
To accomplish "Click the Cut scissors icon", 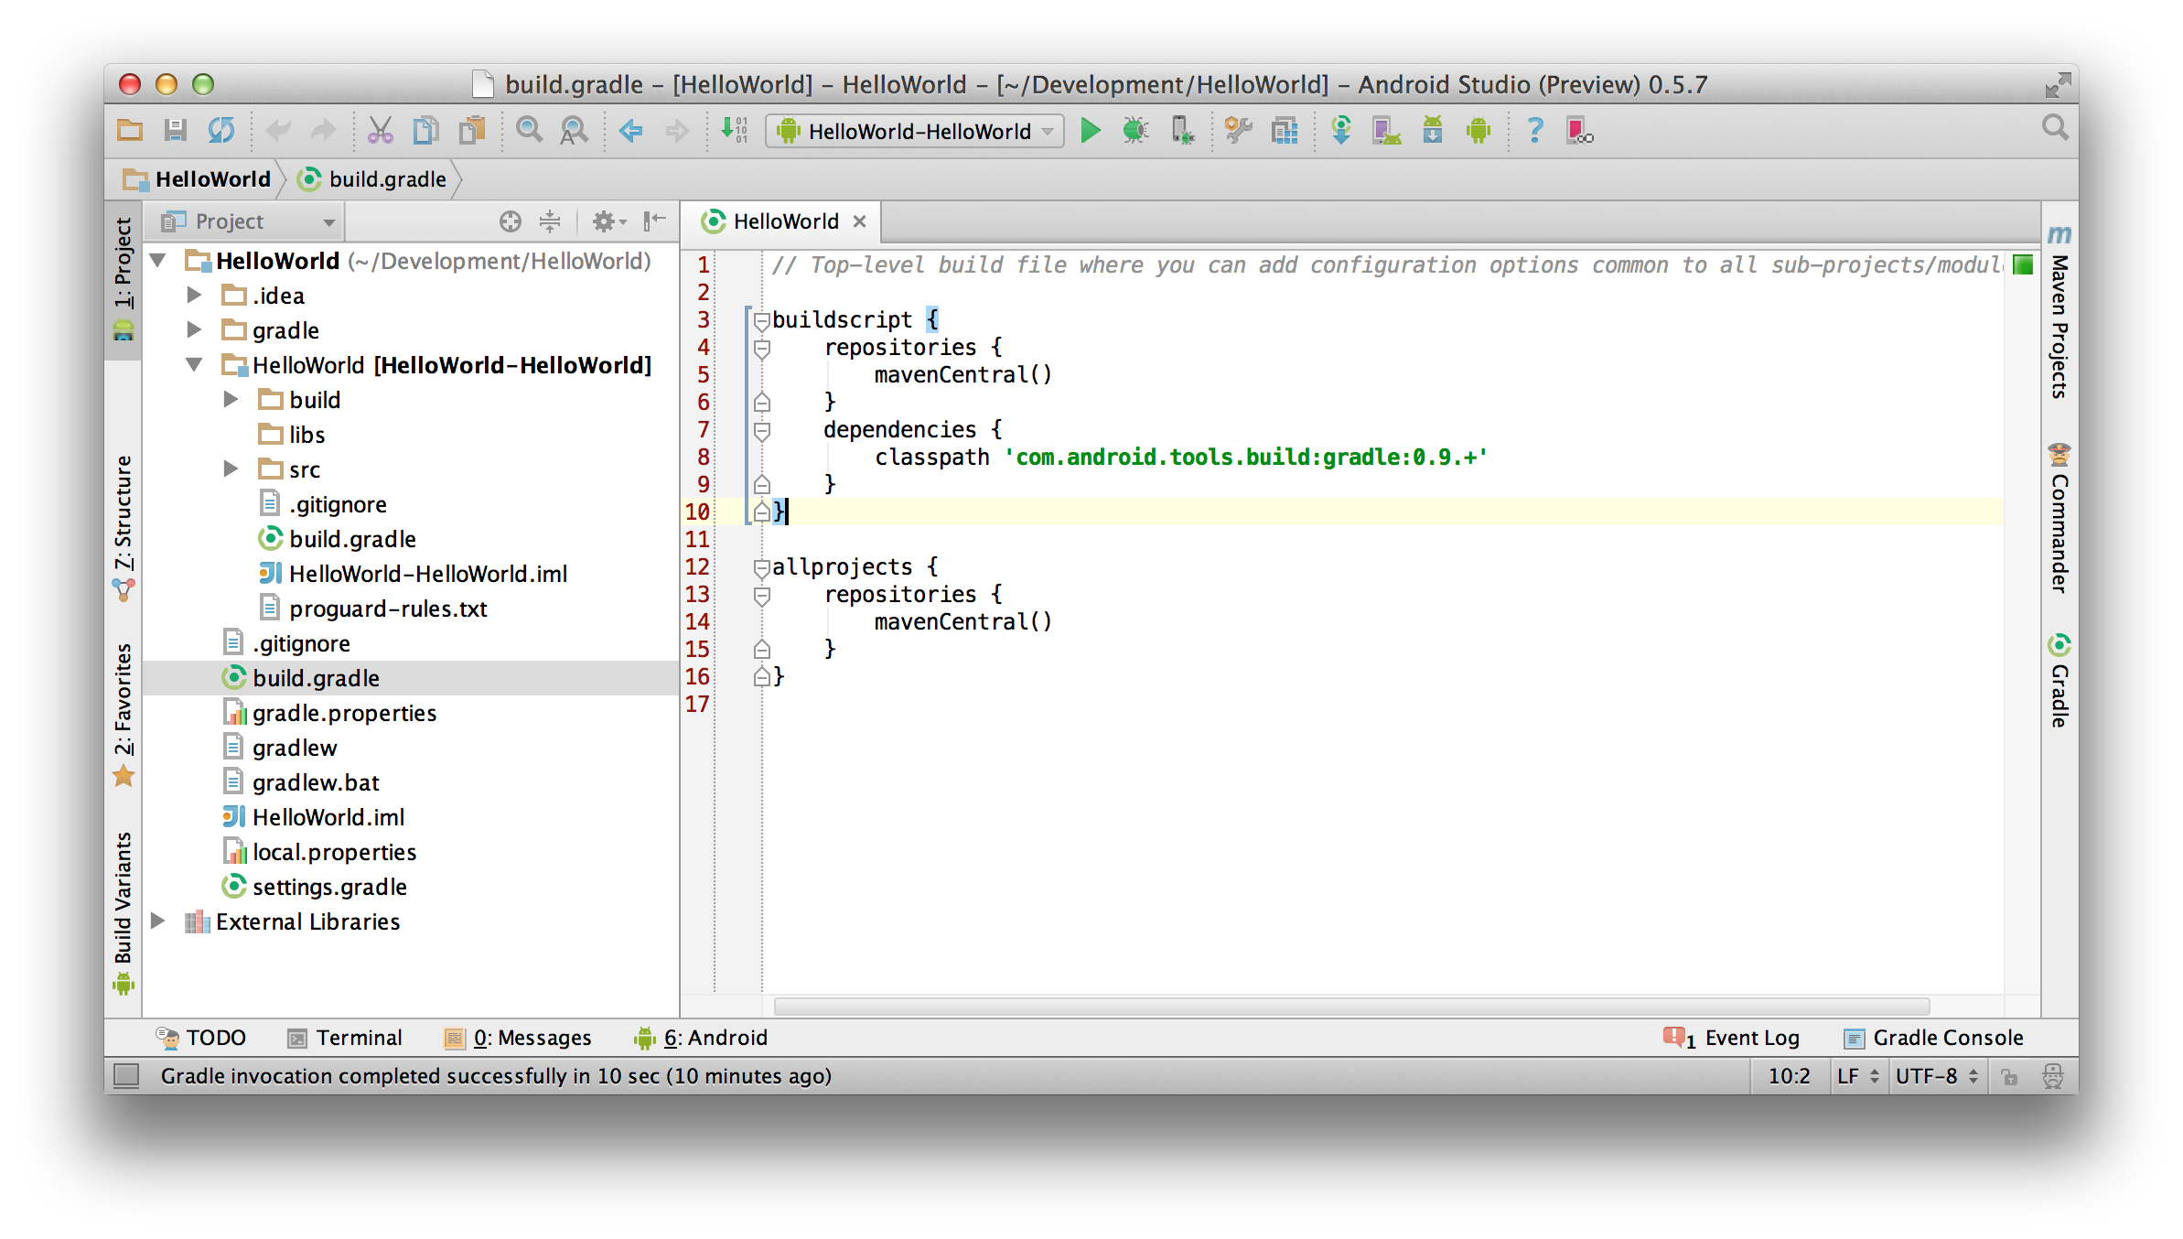I will coord(380,131).
